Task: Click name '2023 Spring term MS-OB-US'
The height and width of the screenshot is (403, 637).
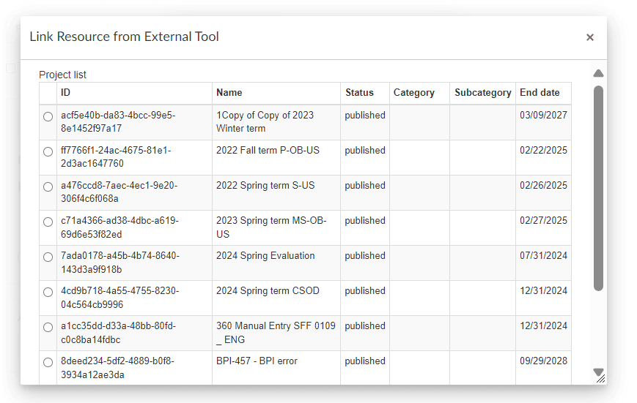Action: click(x=271, y=227)
